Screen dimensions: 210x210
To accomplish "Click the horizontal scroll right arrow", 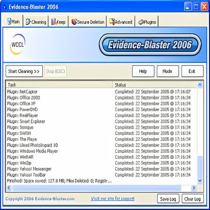I will tap(194, 187).
